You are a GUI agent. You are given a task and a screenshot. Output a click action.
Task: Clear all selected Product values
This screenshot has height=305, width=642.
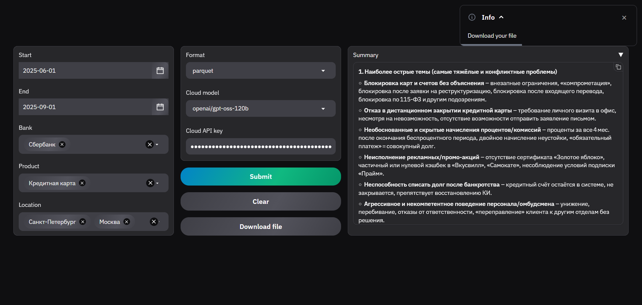coord(150,183)
